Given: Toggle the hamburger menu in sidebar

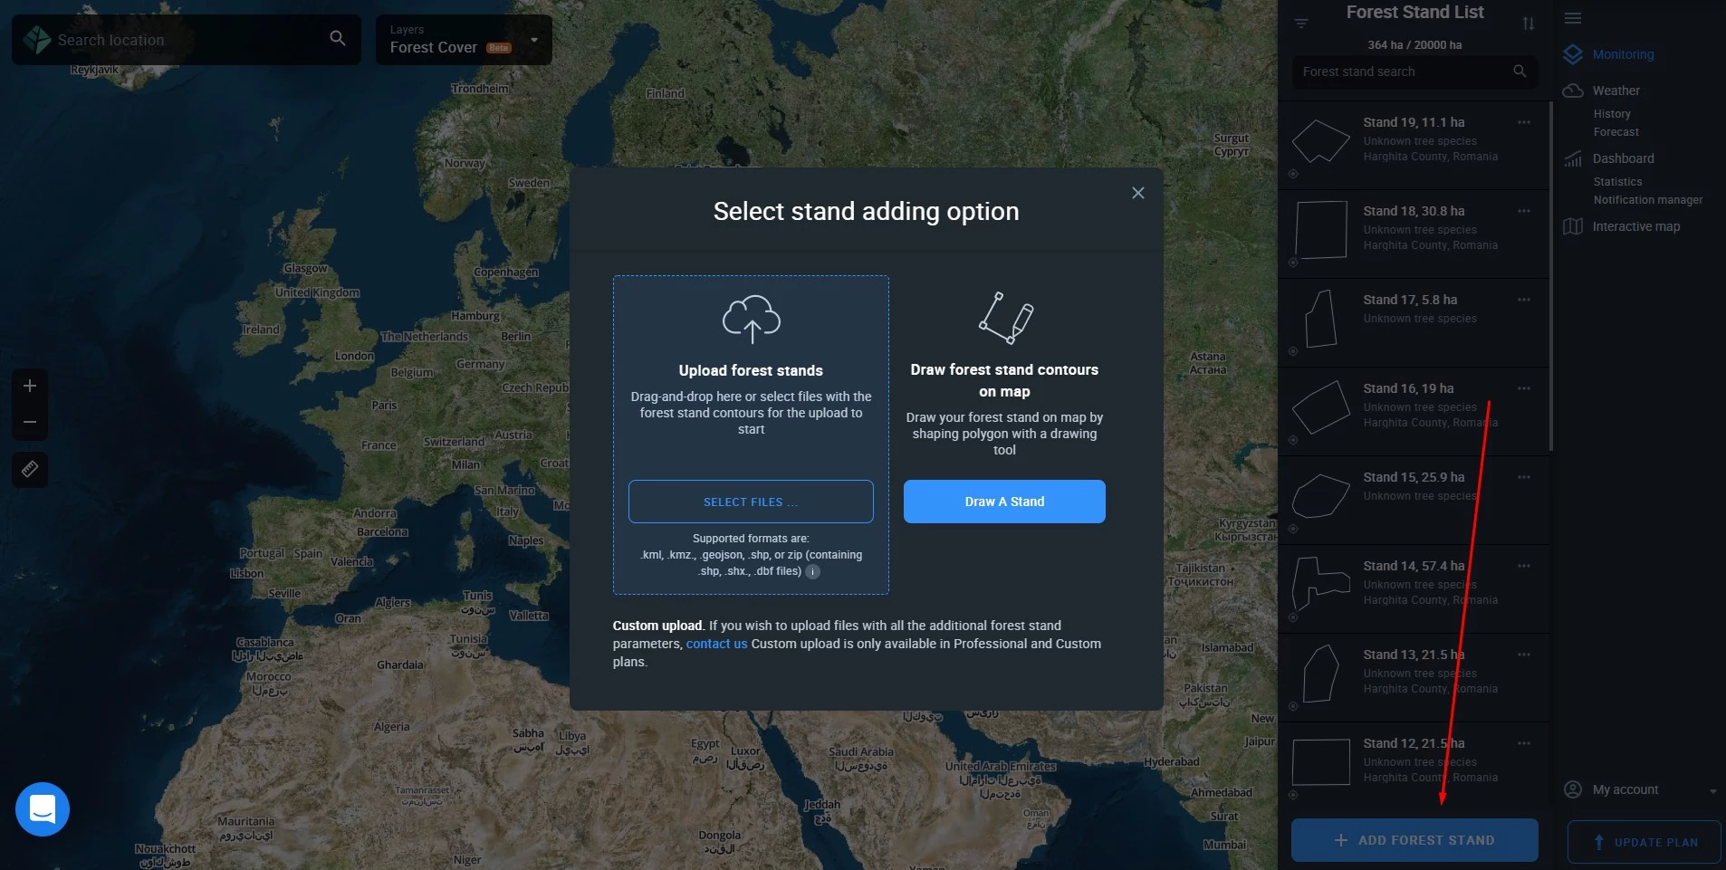Looking at the screenshot, I should 1573,18.
